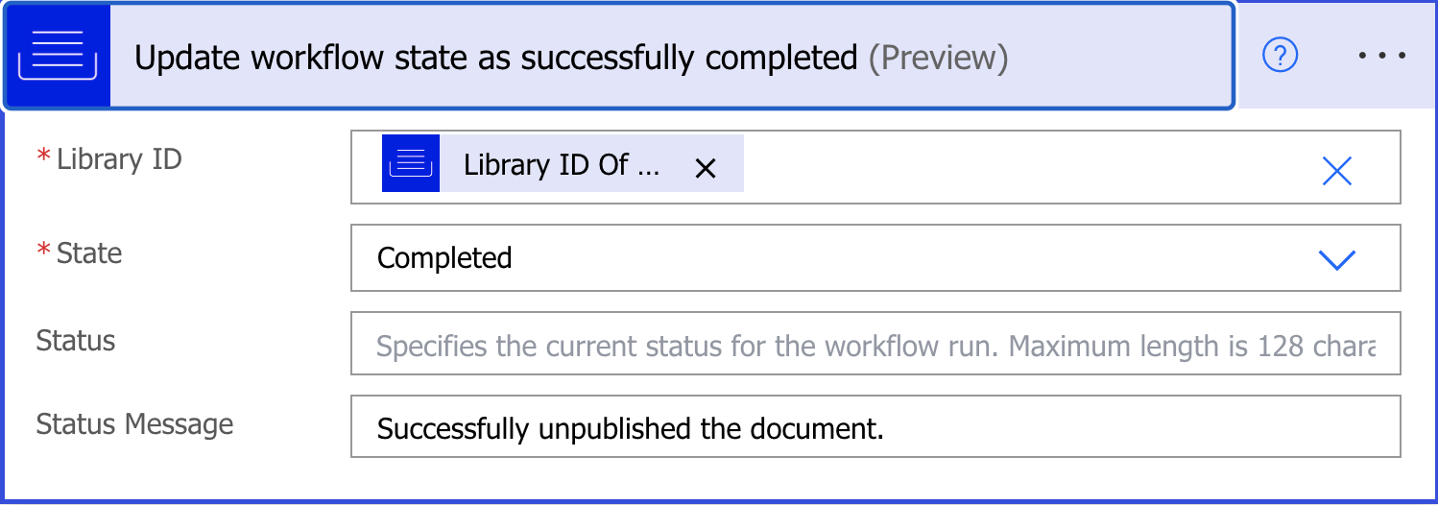Expand the State dropdown chevron
The image size is (1438, 505).
pyautogui.click(x=1336, y=259)
